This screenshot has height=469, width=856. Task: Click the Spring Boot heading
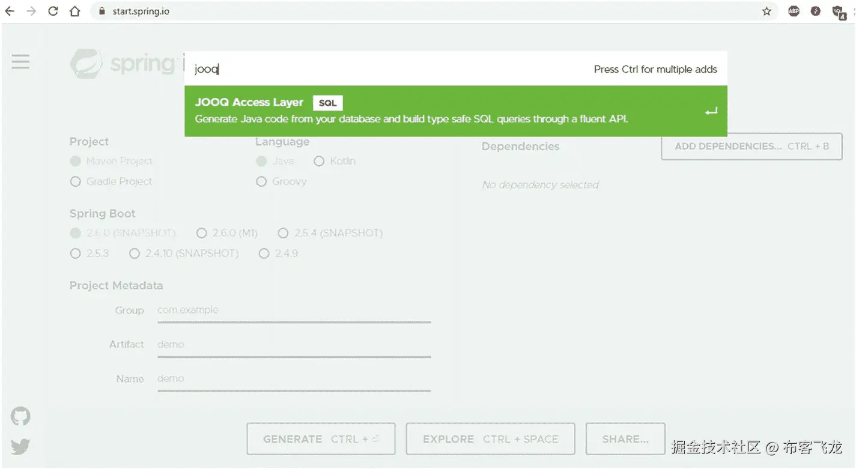point(102,214)
